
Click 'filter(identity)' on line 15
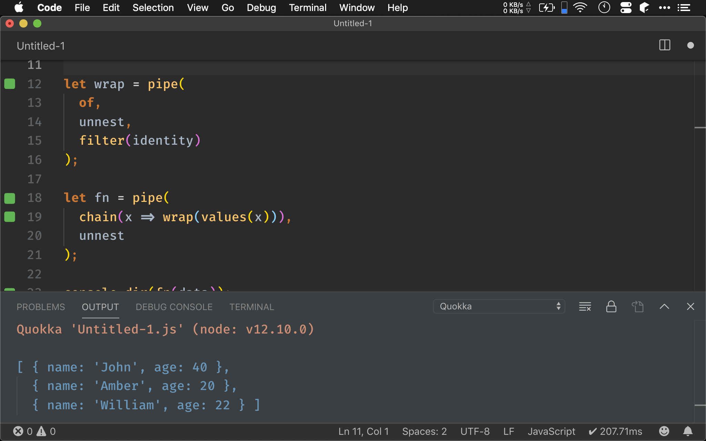140,141
